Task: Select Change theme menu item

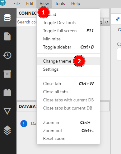Action: pyautogui.click(x=68, y=61)
